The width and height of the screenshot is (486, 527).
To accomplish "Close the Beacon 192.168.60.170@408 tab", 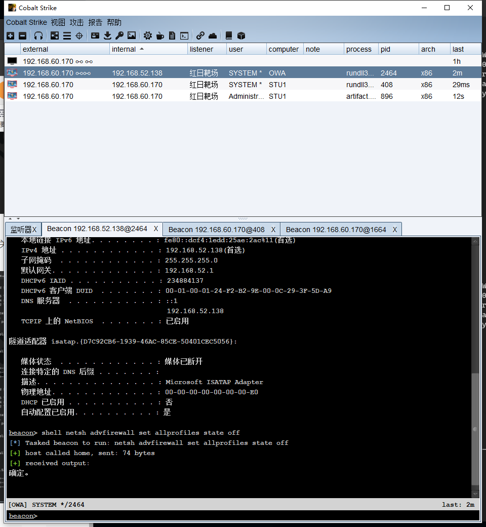I will pyautogui.click(x=273, y=230).
